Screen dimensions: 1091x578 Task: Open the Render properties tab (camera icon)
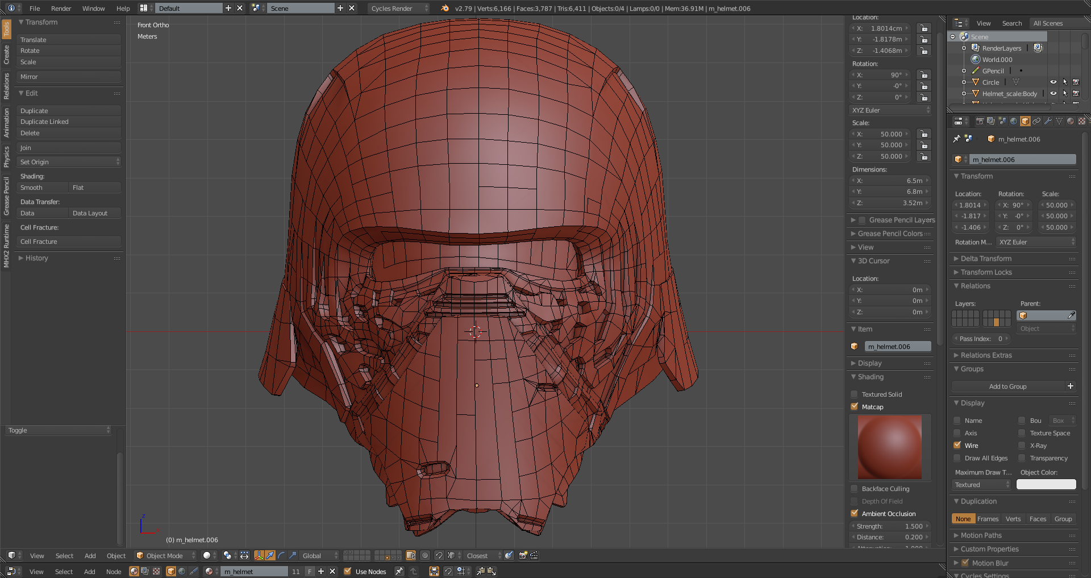[x=980, y=121]
